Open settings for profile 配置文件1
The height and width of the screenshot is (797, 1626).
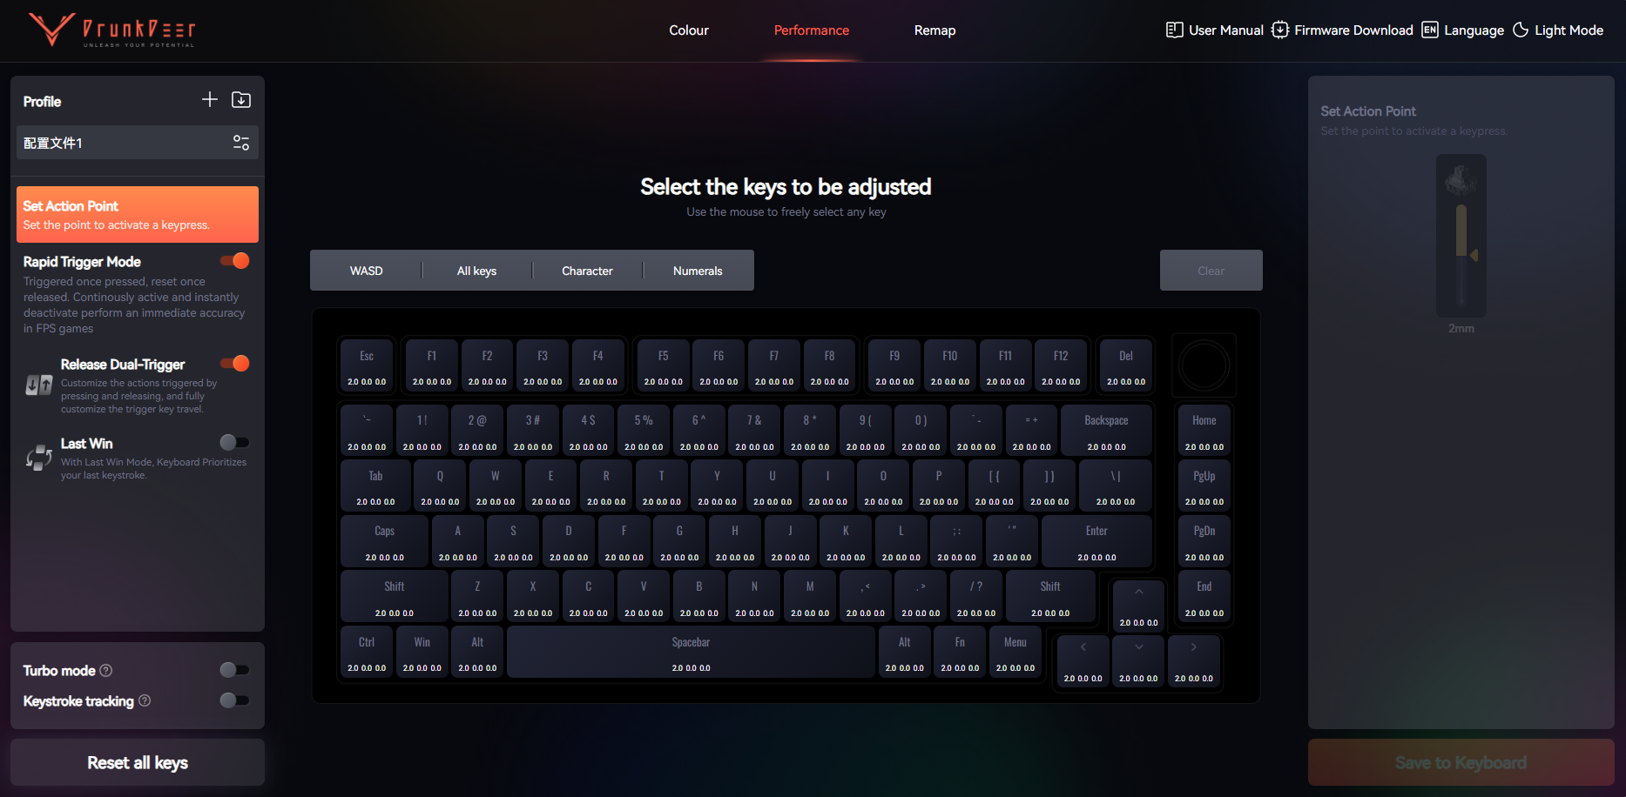coord(241,142)
